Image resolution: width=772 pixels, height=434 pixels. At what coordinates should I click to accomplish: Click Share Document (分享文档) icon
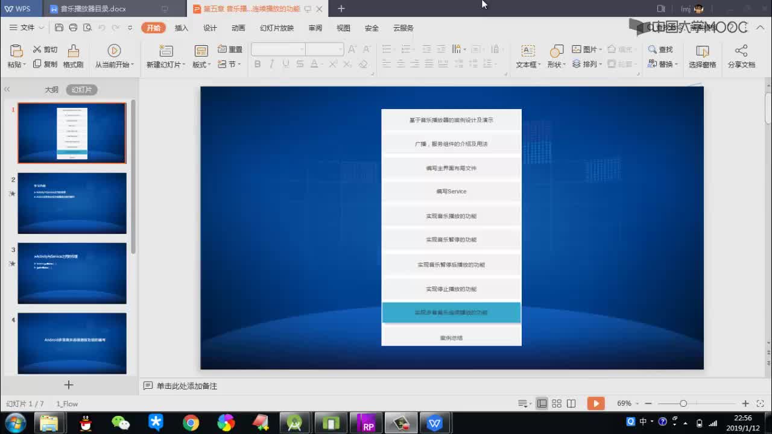pyautogui.click(x=741, y=51)
